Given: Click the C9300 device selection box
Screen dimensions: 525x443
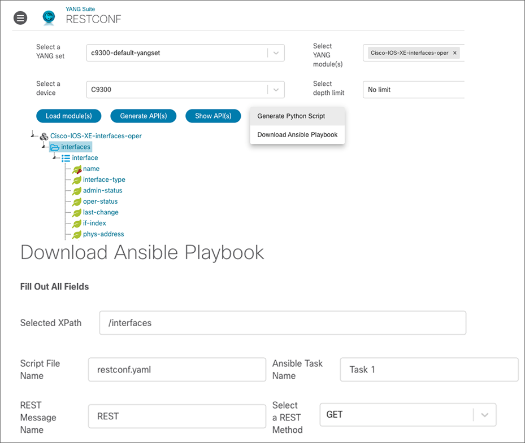Looking at the screenshot, I should pyautogui.click(x=185, y=90).
